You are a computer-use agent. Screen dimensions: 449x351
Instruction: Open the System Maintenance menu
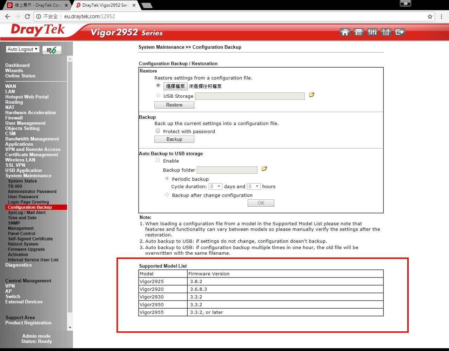tap(28, 175)
